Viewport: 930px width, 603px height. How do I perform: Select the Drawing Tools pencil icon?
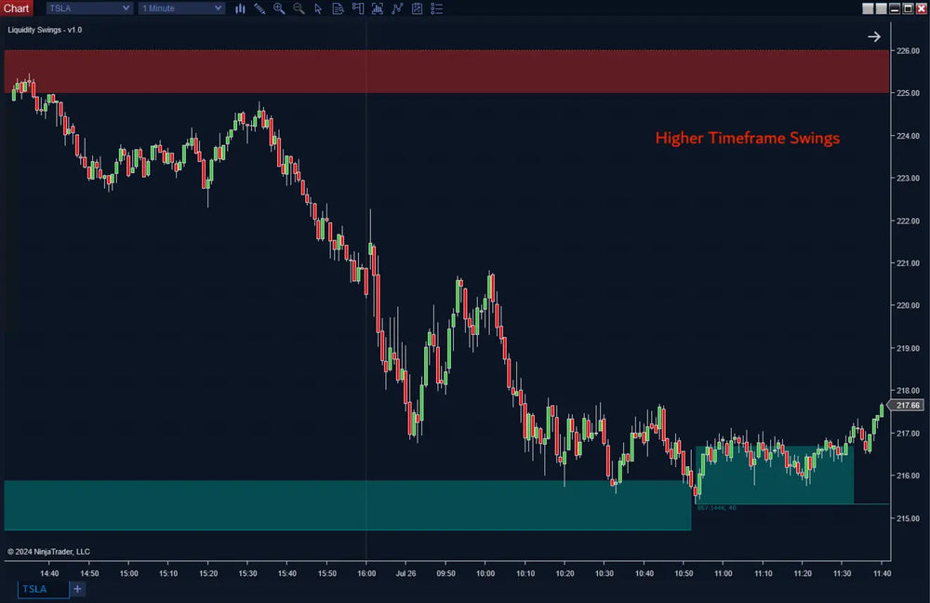point(259,8)
